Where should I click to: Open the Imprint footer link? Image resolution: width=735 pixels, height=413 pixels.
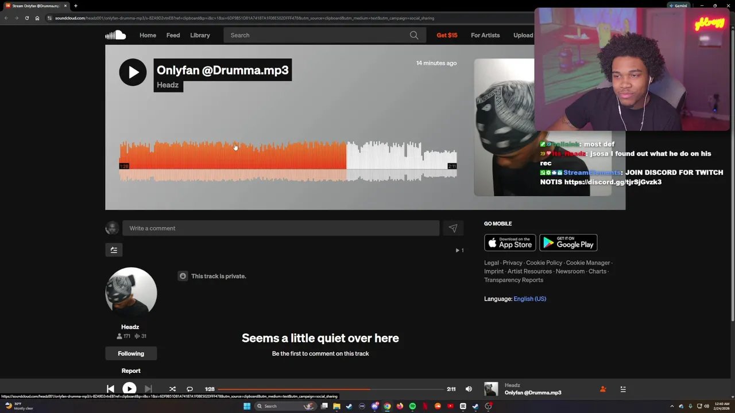point(494,271)
